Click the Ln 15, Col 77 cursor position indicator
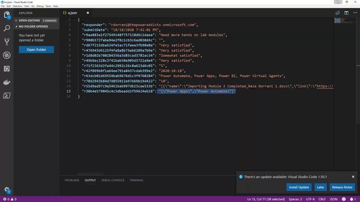360x202 pixels. (266, 199)
